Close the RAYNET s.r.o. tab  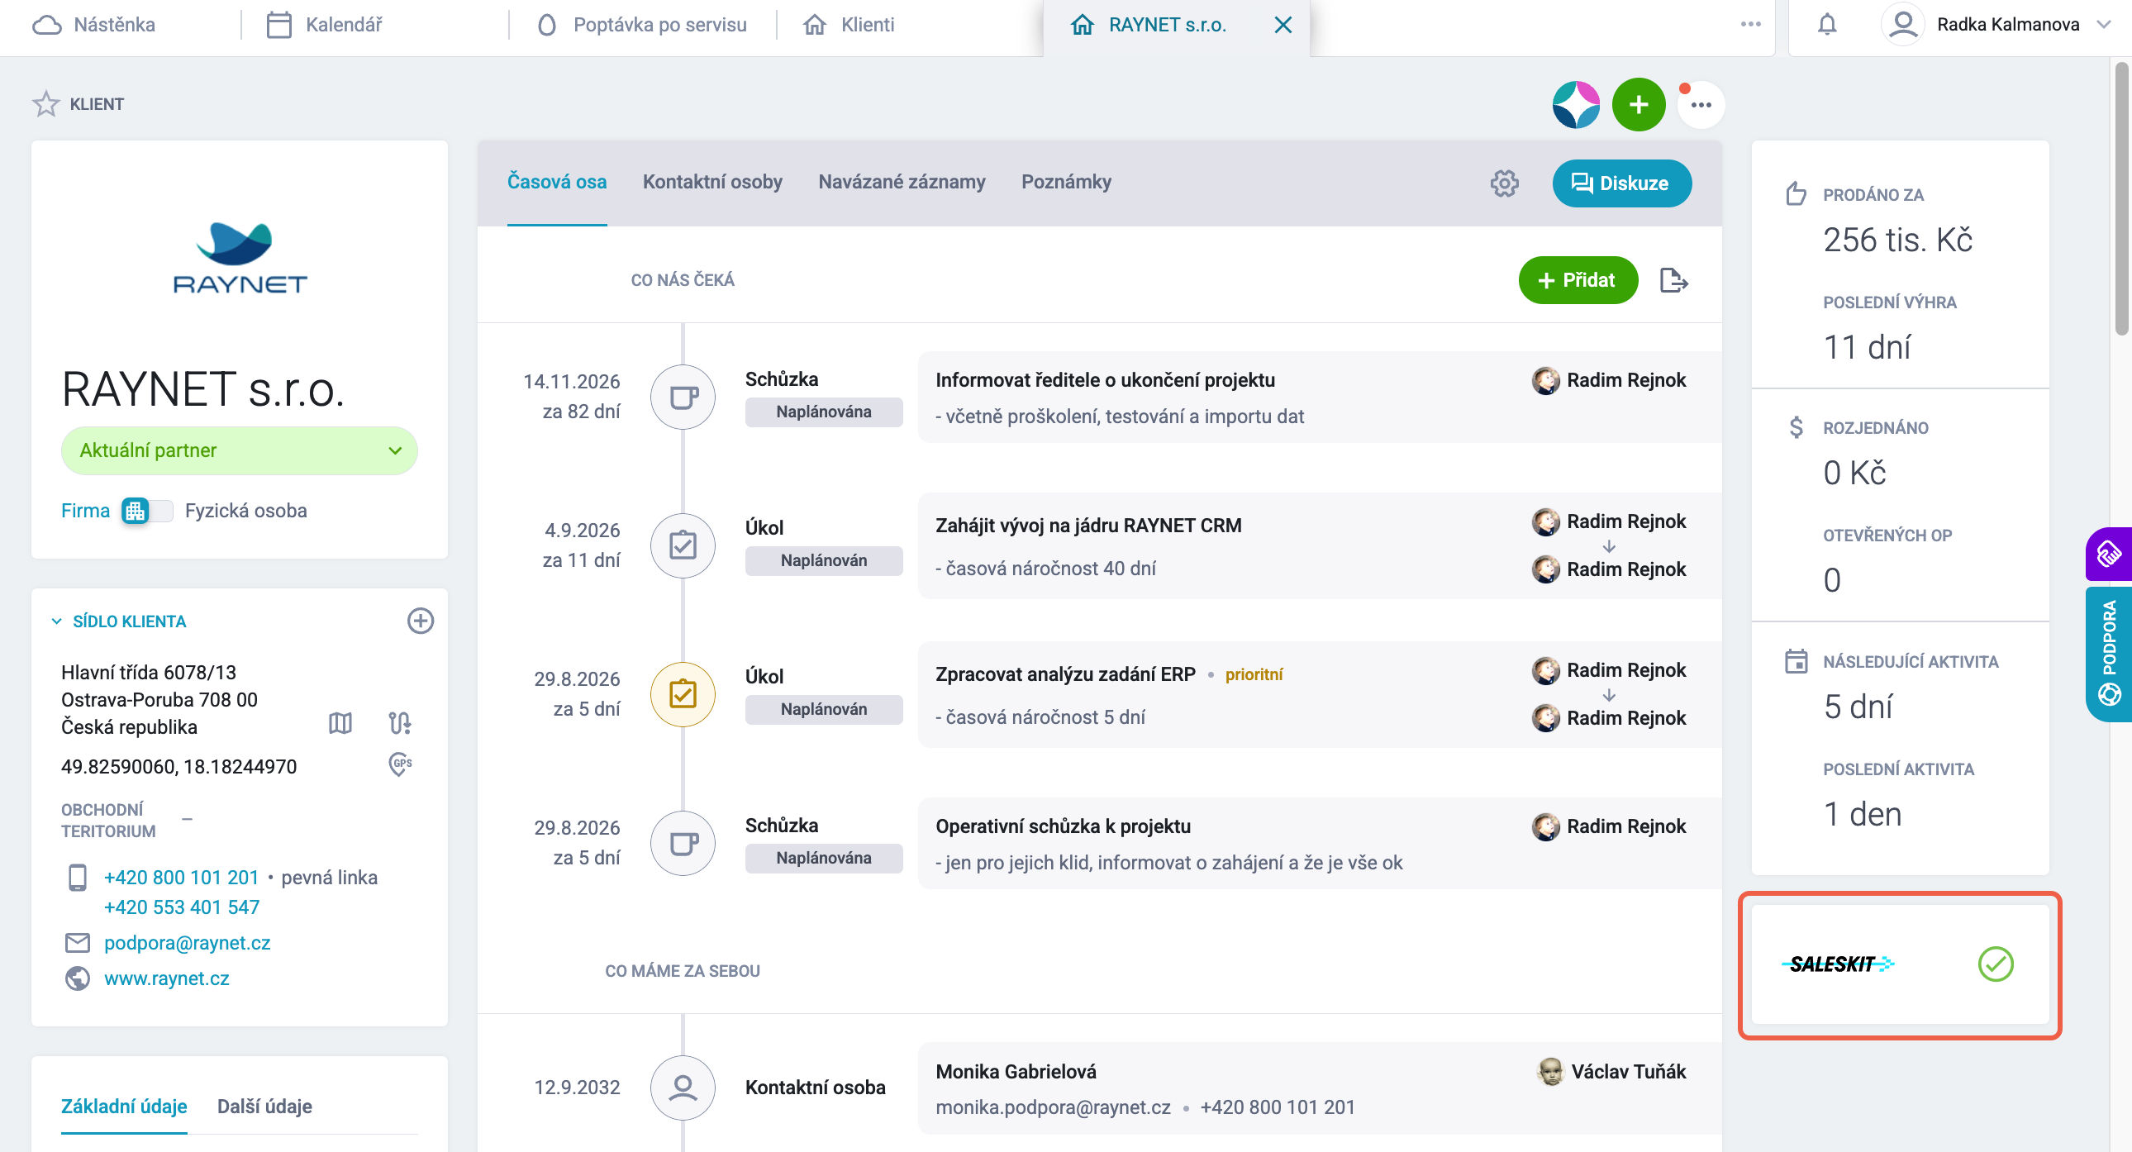tap(1283, 25)
